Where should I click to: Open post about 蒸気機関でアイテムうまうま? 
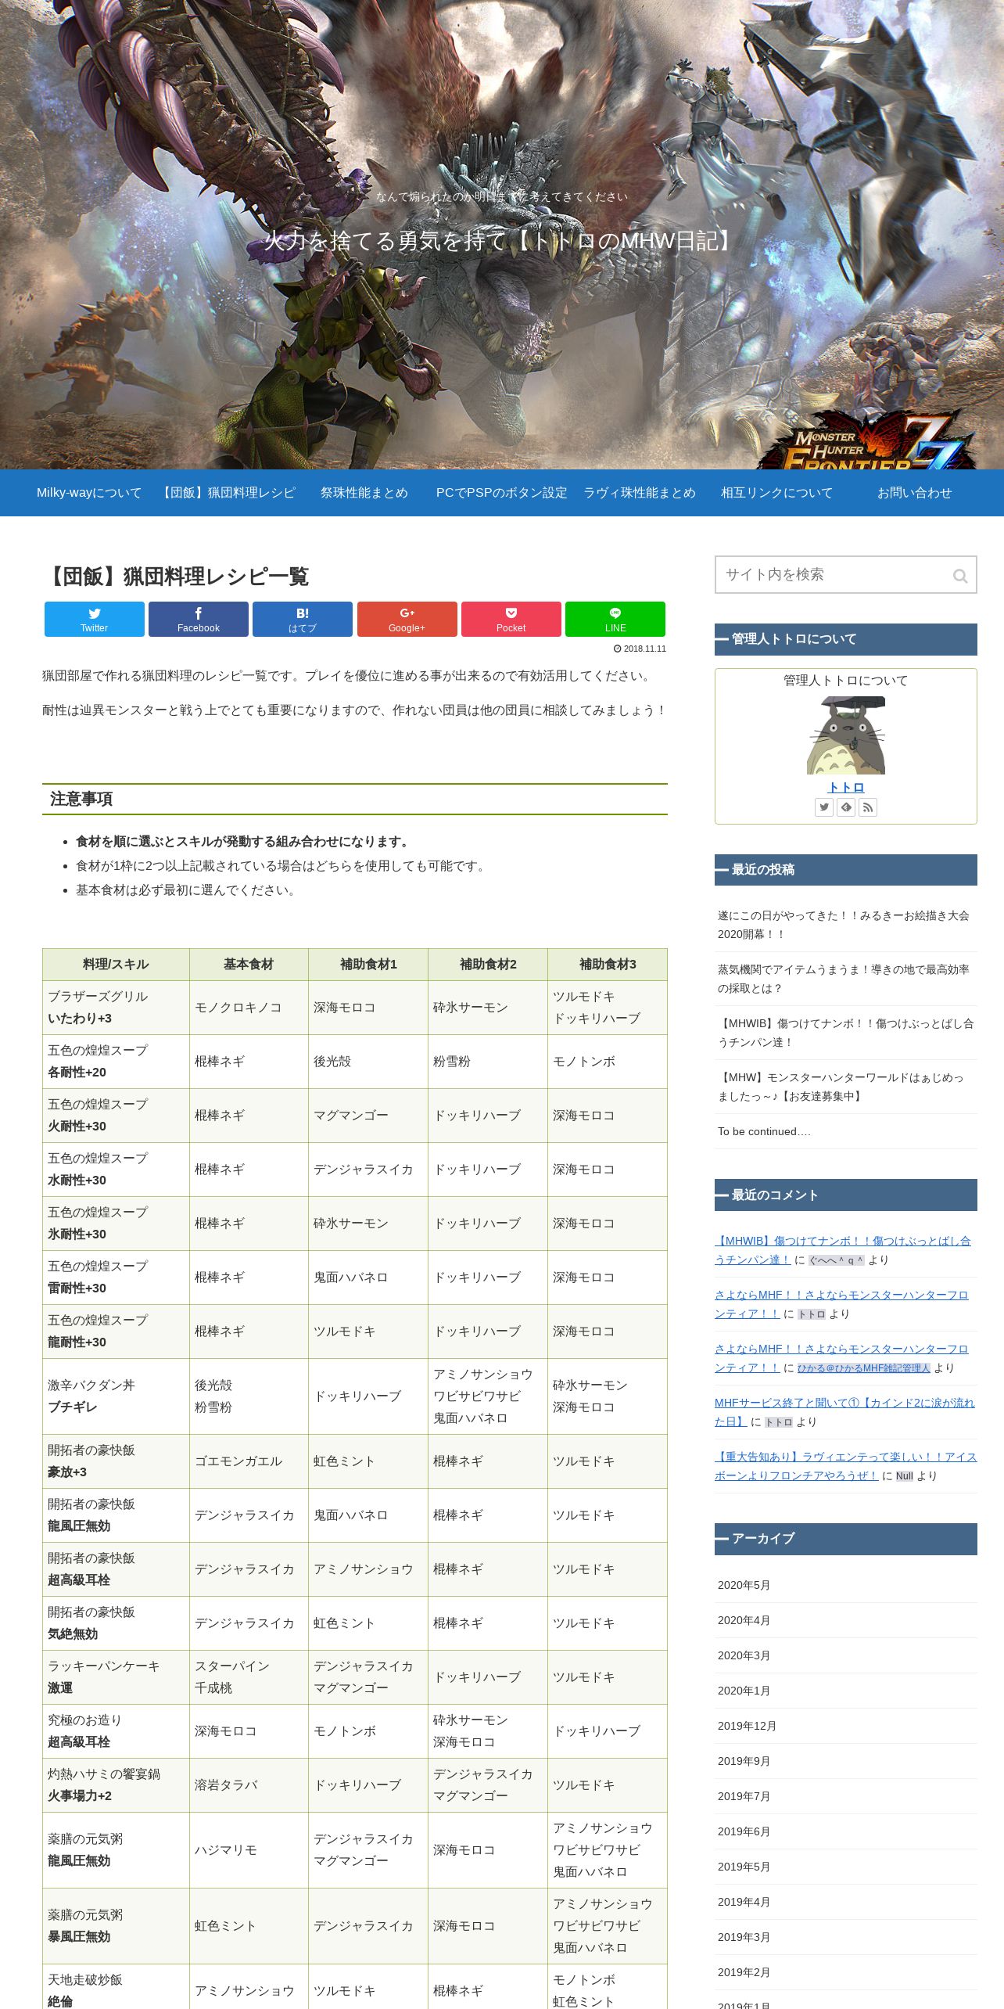pos(846,979)
